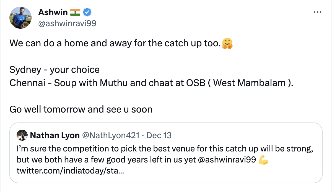The image size is (332, 192).
Task: Click the @ashwinravi99 mention in quoted tweet
Action: (227, 160)
